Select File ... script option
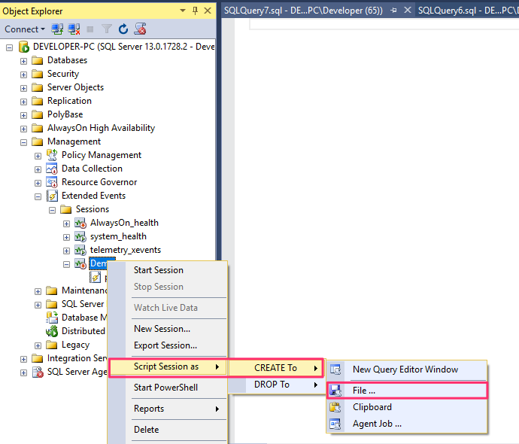The image size is (519, 444). (x=406, y=391)
